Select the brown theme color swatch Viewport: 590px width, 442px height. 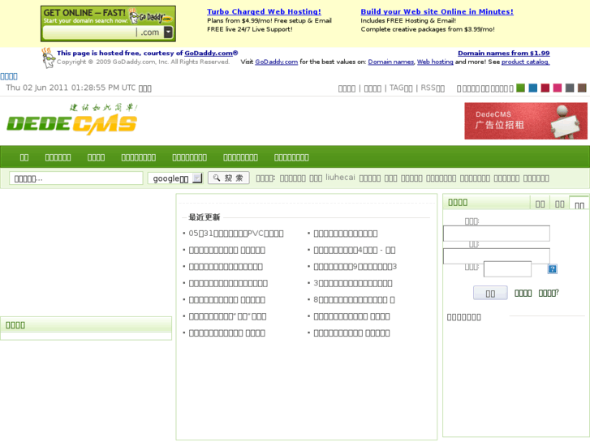pos(582,88)
